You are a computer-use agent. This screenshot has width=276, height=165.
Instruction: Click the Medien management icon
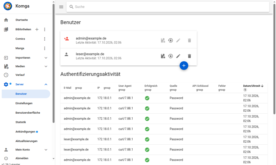(6, 66)
